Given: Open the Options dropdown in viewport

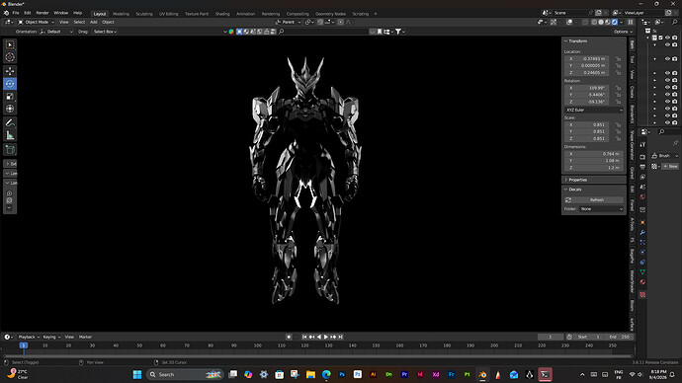Looking at the screenshot, I should pos(623,32).
